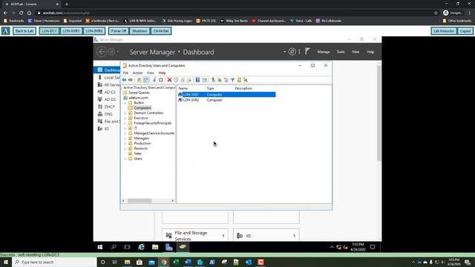This screenshot has height=267, width=475.
Task: Open Server Manager Manage menu
Action: [x=324, y=52]
